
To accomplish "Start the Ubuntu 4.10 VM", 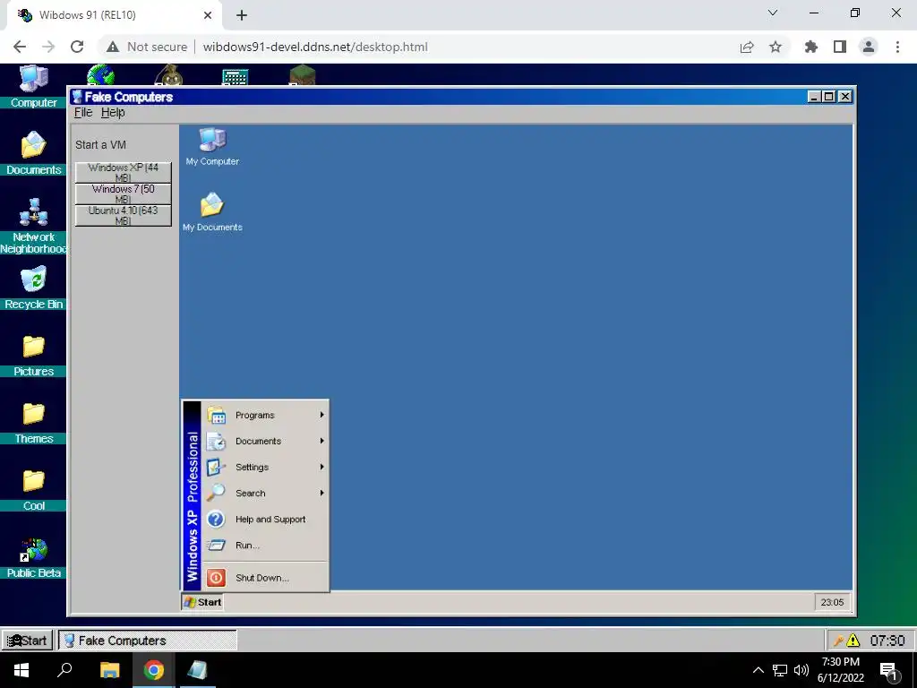I will (124, 215).
